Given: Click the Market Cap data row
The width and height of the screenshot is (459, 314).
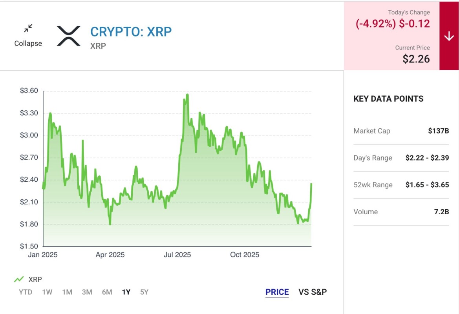Looking at the screenshot, I should coord(400,131).
